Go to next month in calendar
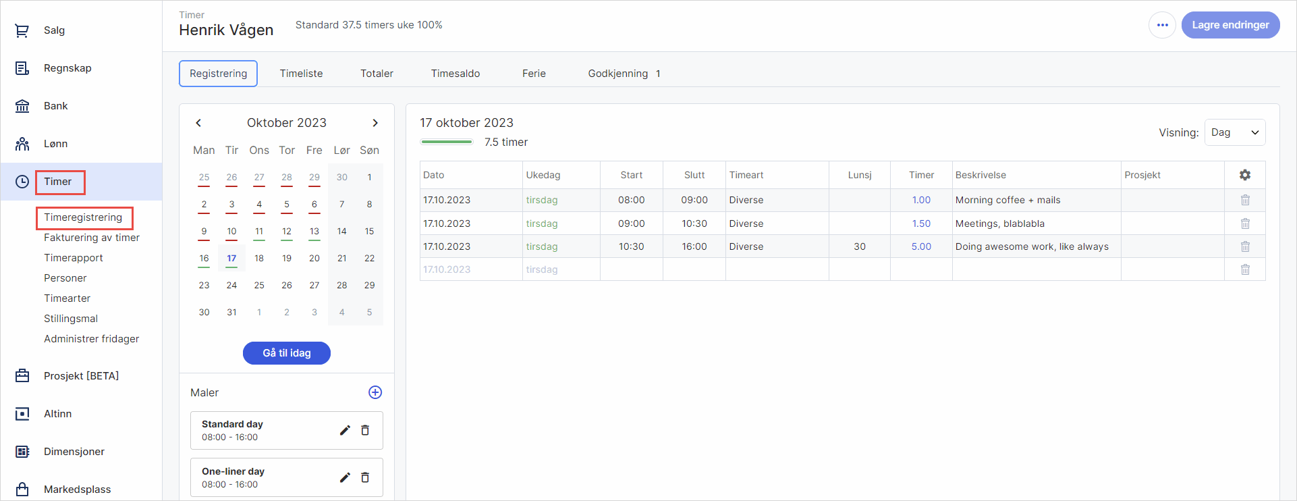 pos(375,123)
